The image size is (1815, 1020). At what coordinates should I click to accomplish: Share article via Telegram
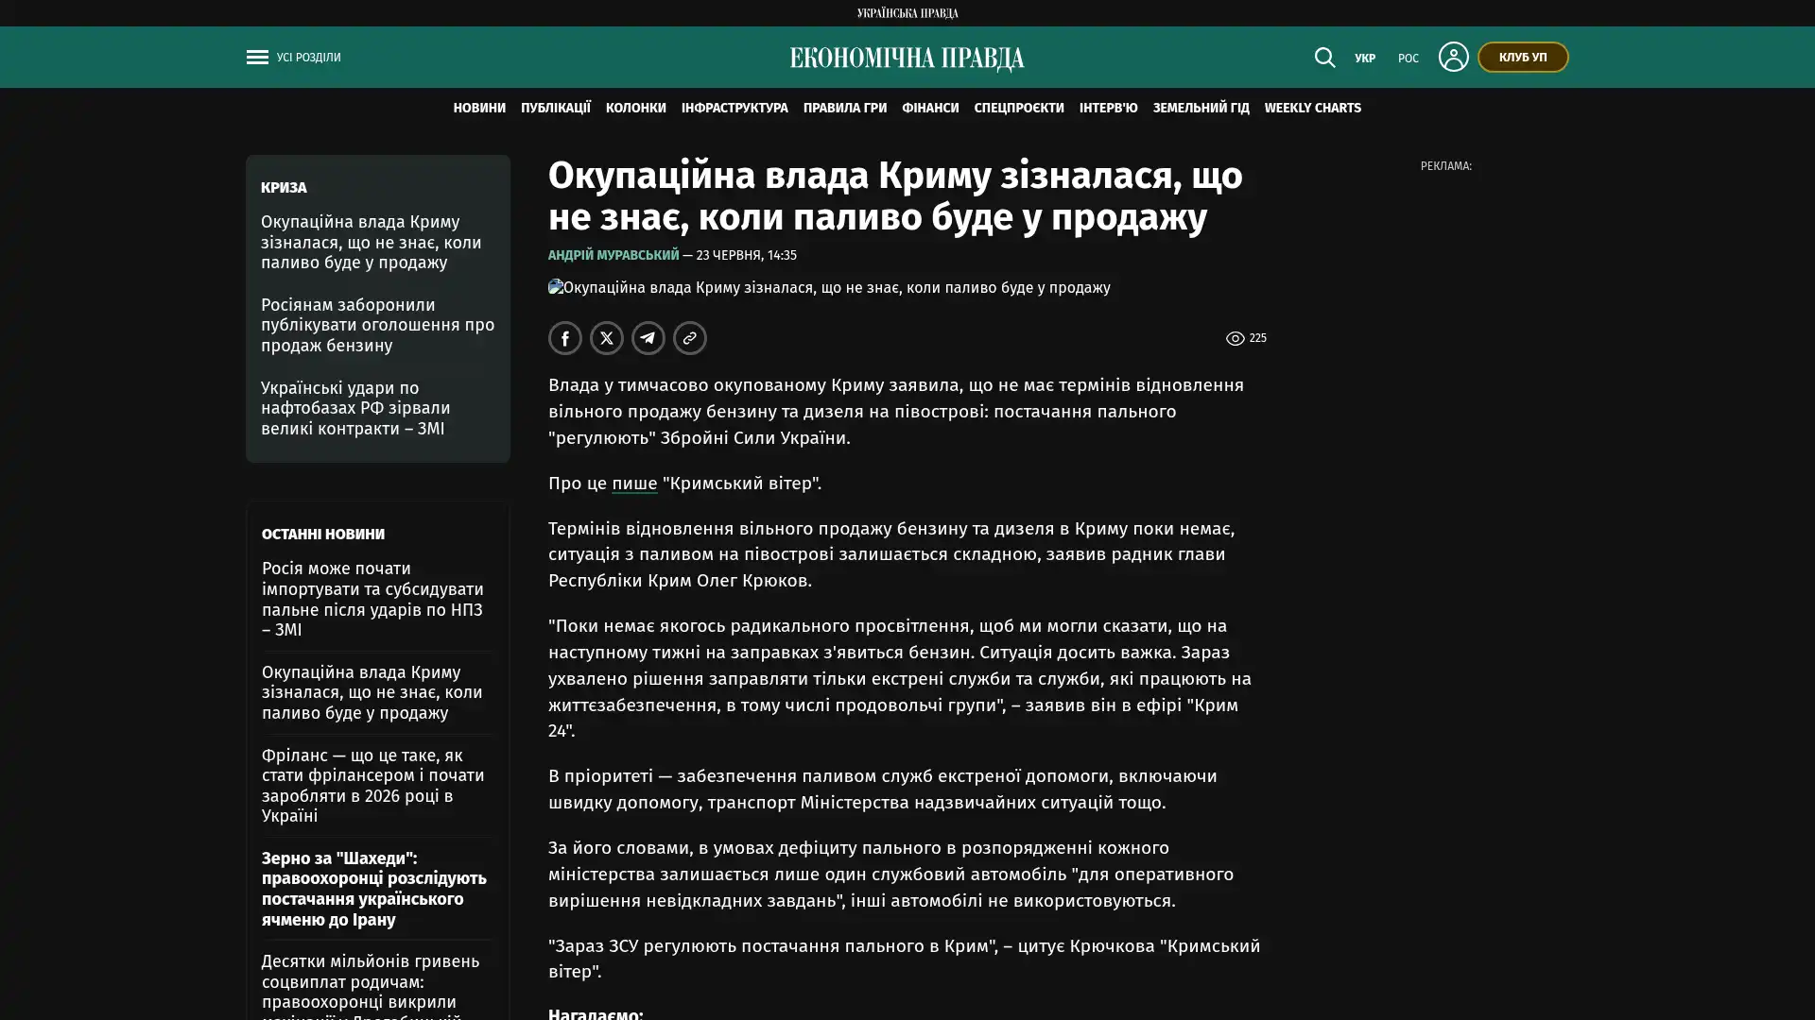pos(648,338)
